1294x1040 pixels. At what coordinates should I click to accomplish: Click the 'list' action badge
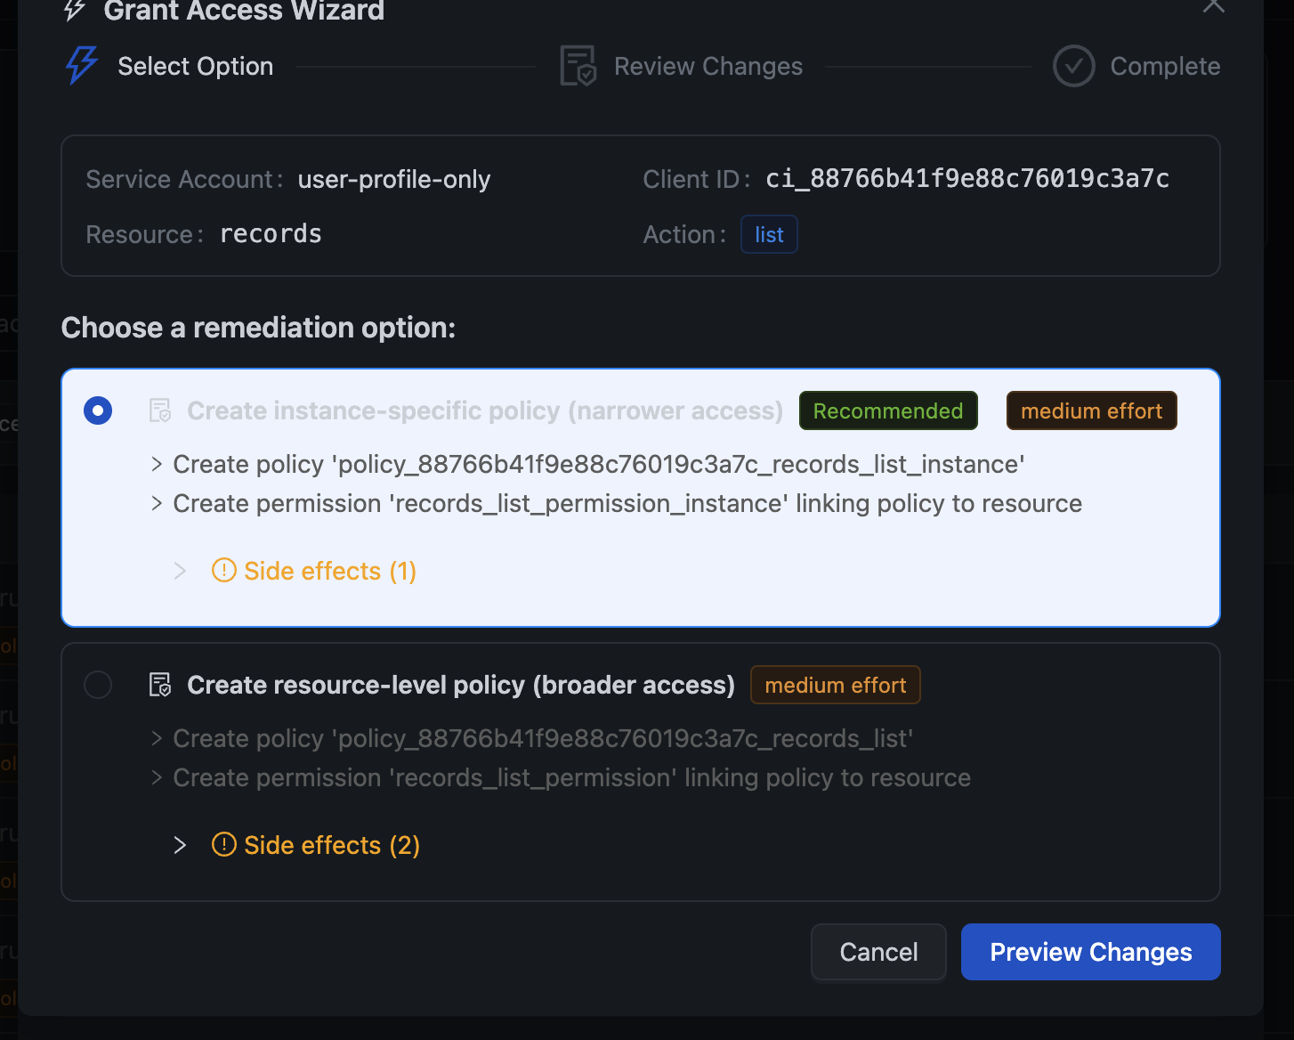[x=769, y=234]
